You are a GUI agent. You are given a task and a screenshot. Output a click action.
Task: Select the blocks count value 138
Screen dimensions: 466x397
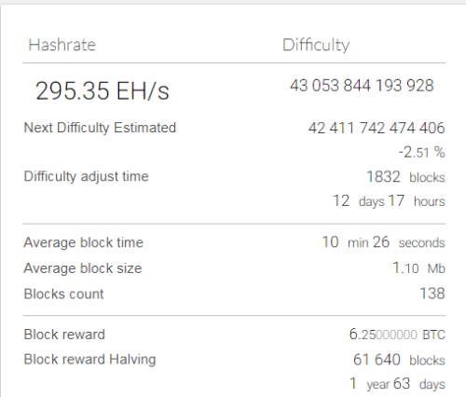[432, 294]
